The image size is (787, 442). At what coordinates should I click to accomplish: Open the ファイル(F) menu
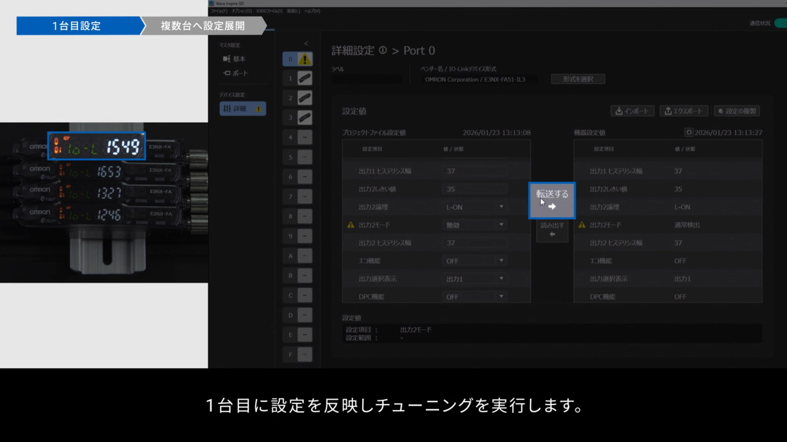[x=218, y=11]
